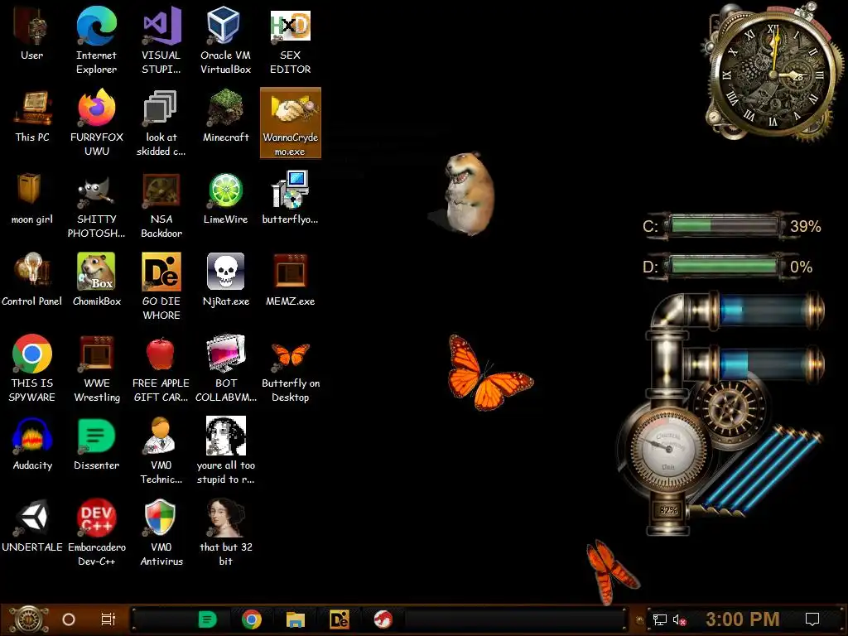Screen dimensions: 848x636
Task: Select the ChomikBox icon
Action: [x=96, y=280]
